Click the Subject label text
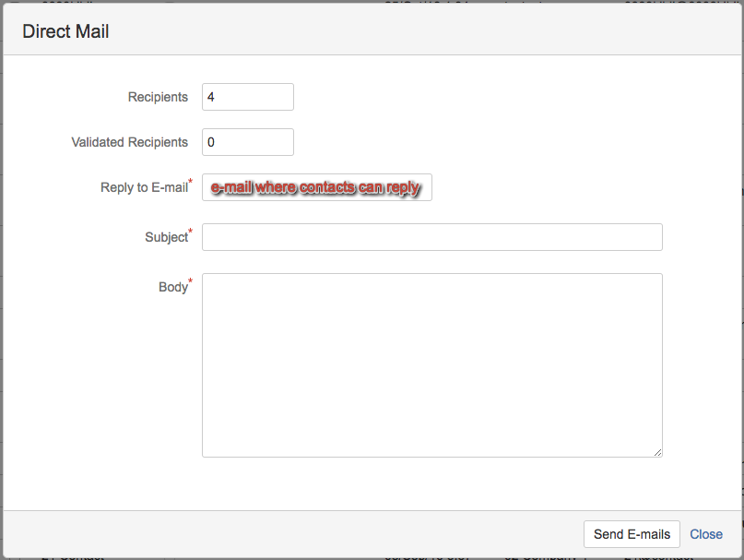744x560 pixels. click(166, 237)
